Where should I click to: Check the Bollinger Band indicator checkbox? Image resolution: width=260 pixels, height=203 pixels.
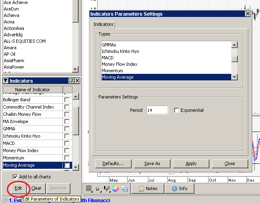coord(67,100)
